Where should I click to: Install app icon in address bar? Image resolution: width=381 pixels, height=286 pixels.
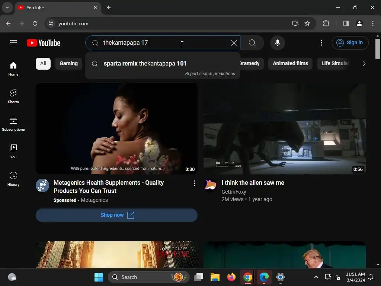[295, 23]
